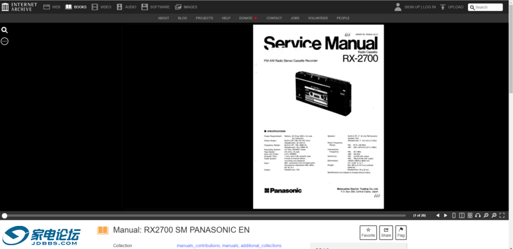Start read aloud headphones icon
Screen dimensions: 513x249
[x=478, y=215]
